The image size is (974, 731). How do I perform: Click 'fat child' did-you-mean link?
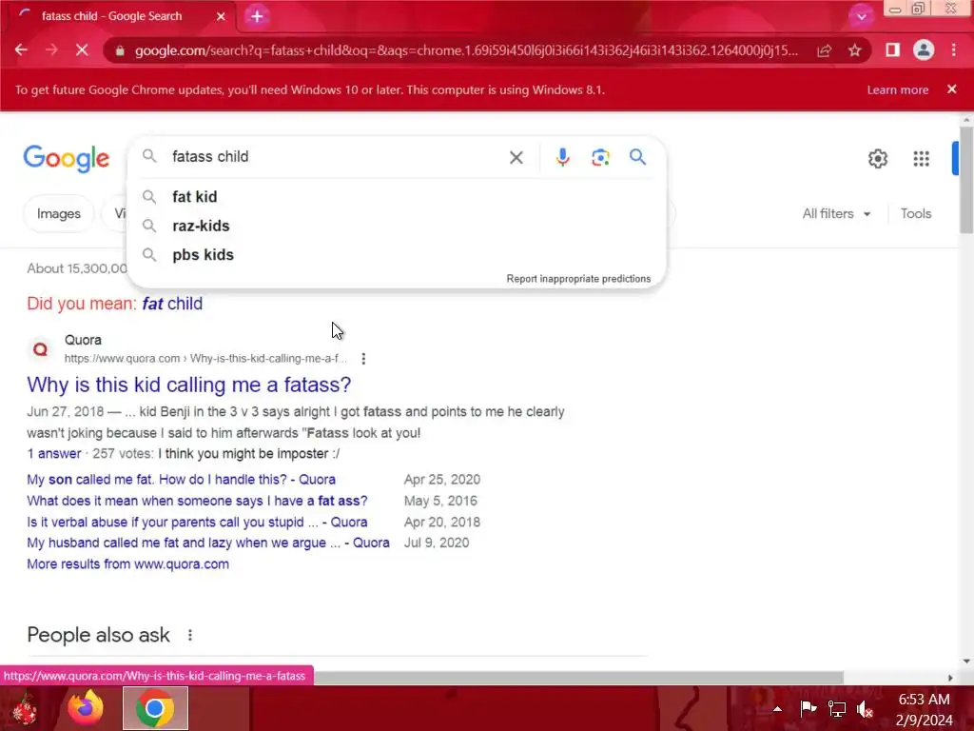pos(172,304)
